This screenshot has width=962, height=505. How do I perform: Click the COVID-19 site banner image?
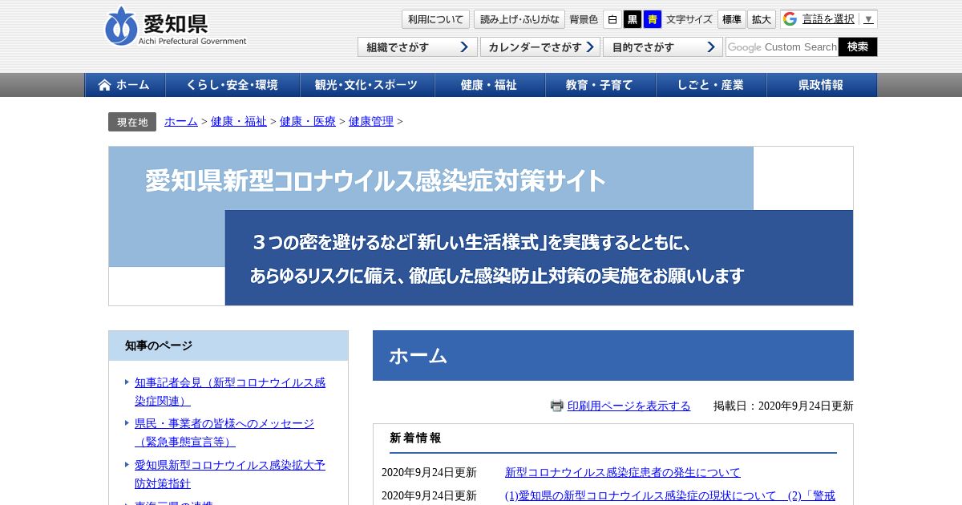point(481,226)
